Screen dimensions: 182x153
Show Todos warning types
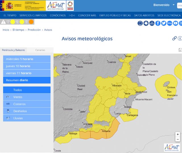click(x=27, y=90)
